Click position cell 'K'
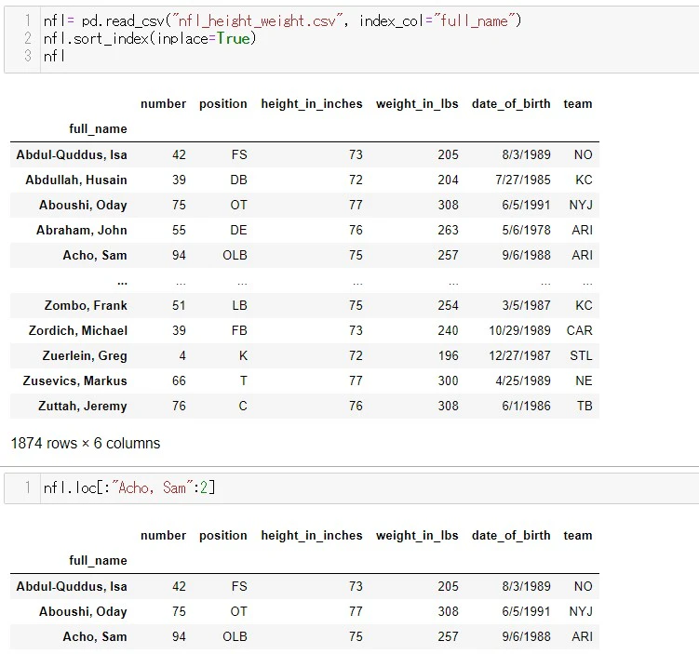This screenshot has height=654, width=699. pyautogui.click(x=243, y=355)
